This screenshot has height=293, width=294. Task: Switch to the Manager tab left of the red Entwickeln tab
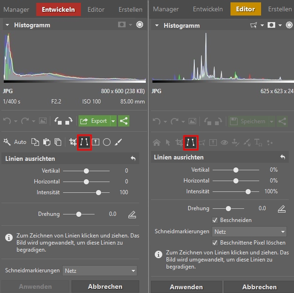pyautogui.click(x=17, y=9)
